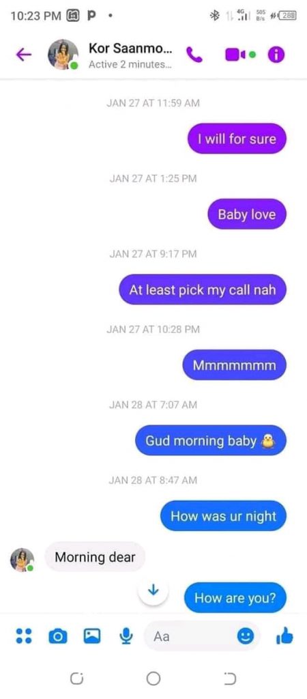This screenshot has width=307, height=699.
Task: Open the photo gallery icon
Action: (92, 636)
